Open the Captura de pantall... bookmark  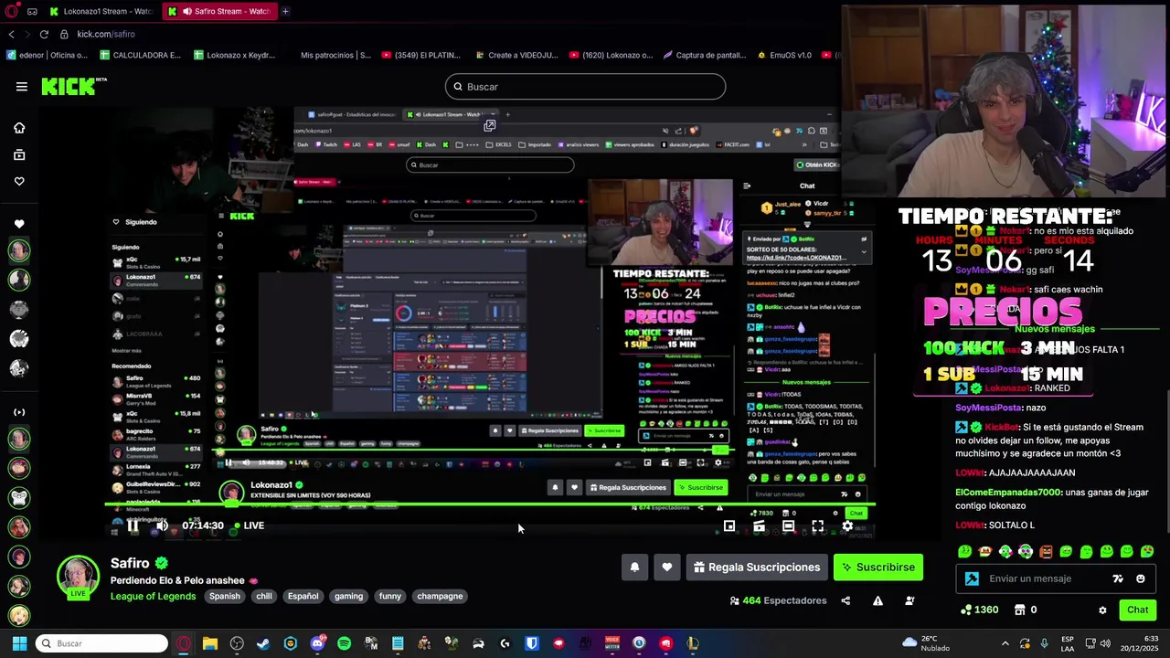(704, 55)
